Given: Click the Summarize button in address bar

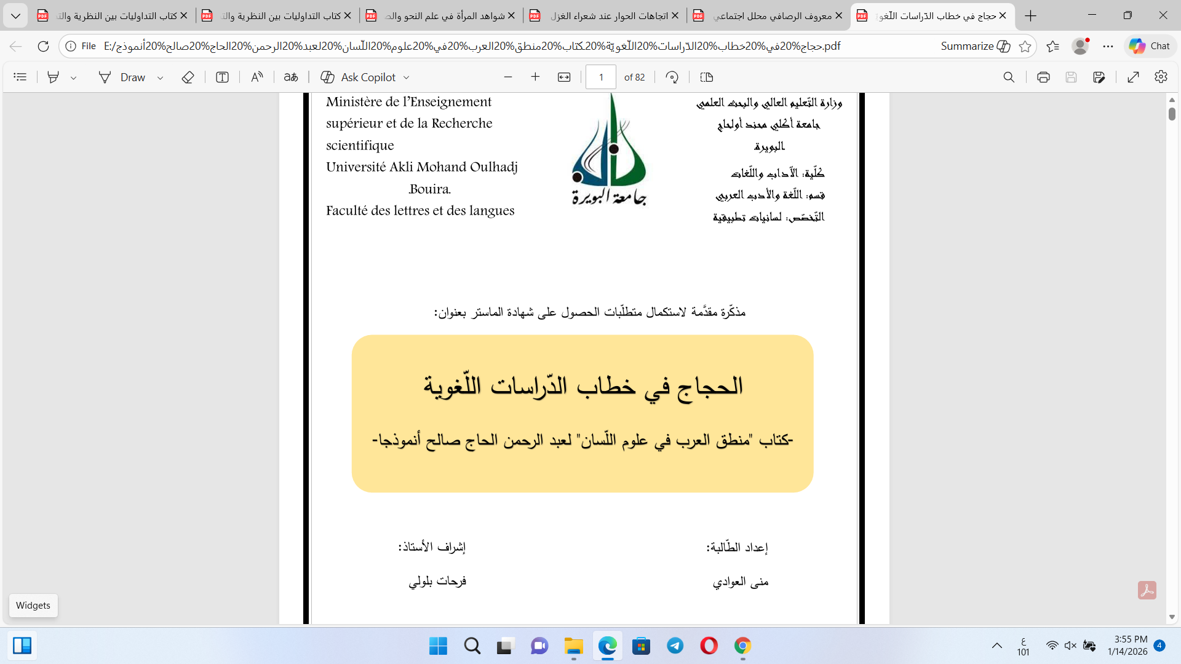Looking at the screenshot, I should point(976,46).
